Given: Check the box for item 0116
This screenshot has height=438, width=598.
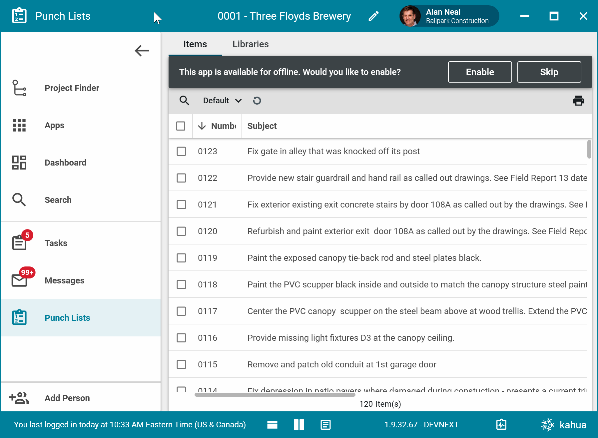Looking at the screenshot, I should pyautogui.click(x=181, y=338).
